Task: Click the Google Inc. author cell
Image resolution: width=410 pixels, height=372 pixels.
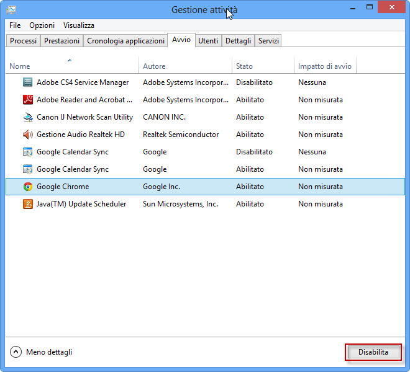Action: pyautogui.click(x=162, y=187)
